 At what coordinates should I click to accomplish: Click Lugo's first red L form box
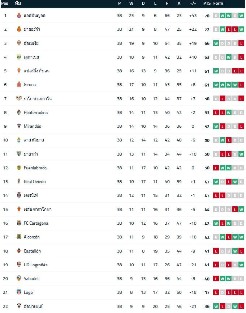click(216, 292)
